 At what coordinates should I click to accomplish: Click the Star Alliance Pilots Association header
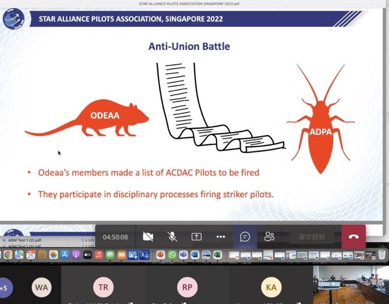click(131, 19)
